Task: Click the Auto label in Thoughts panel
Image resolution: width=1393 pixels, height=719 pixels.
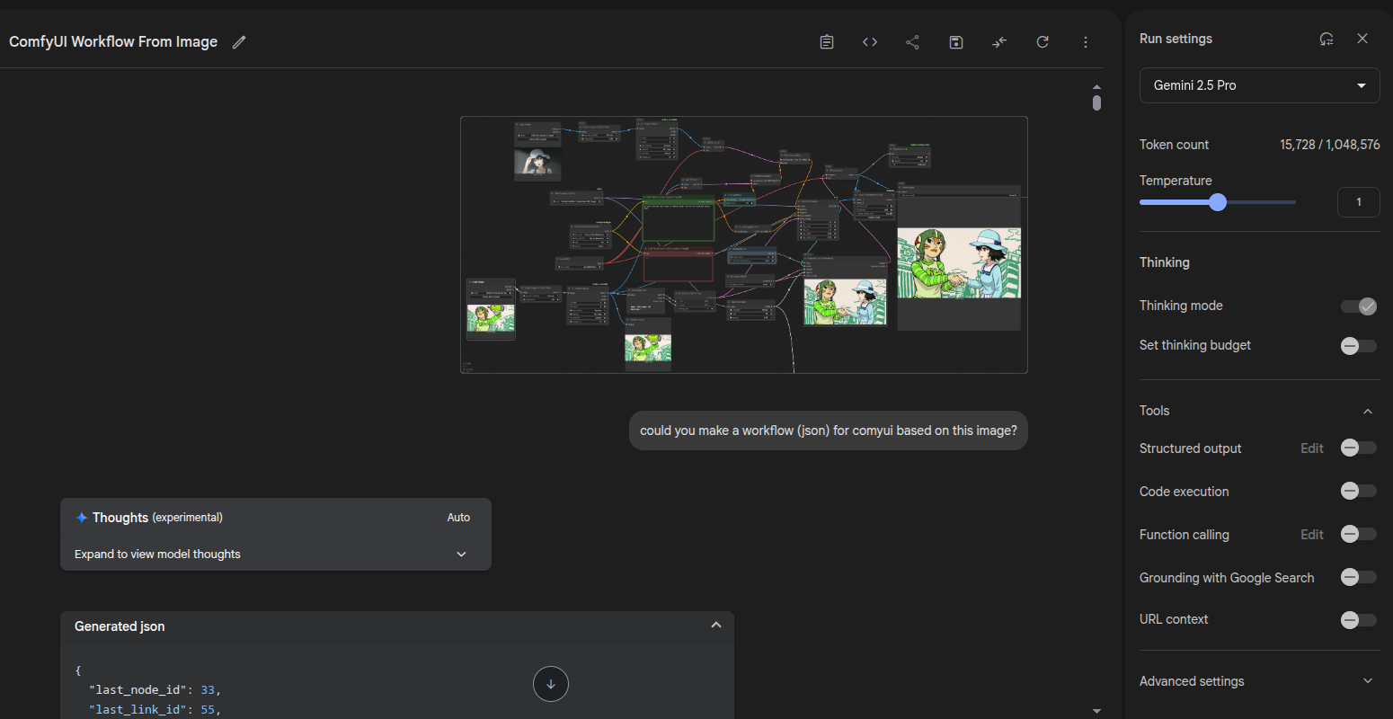Action: click(458, 518)
